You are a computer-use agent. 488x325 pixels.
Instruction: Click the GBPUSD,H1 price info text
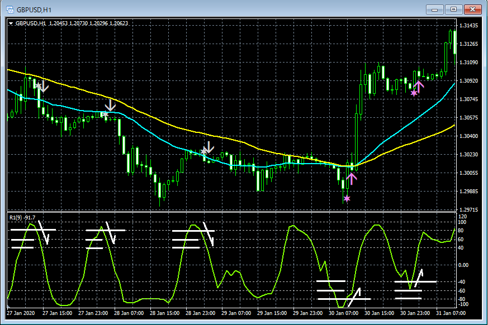coord(72,23)
